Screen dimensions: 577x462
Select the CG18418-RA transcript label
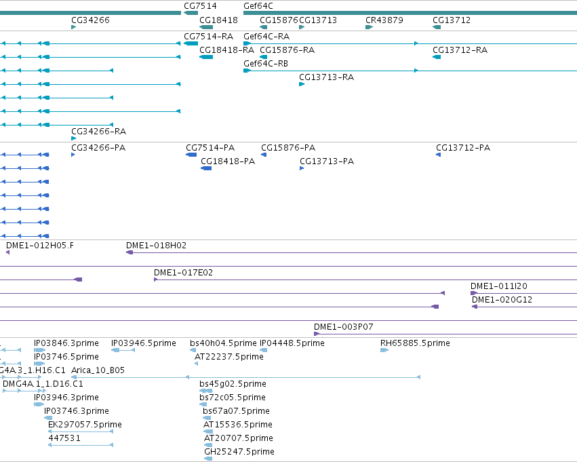(226, 50)
